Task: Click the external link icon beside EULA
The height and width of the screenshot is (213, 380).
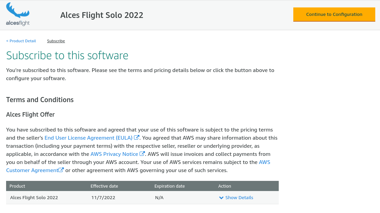Action: 136,137
